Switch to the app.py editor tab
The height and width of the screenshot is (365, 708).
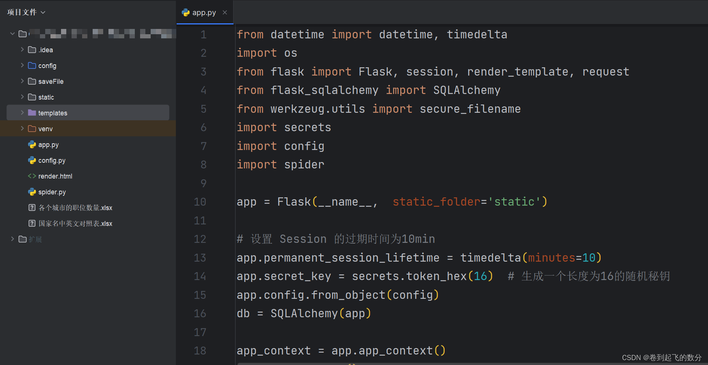click(203, 12)
